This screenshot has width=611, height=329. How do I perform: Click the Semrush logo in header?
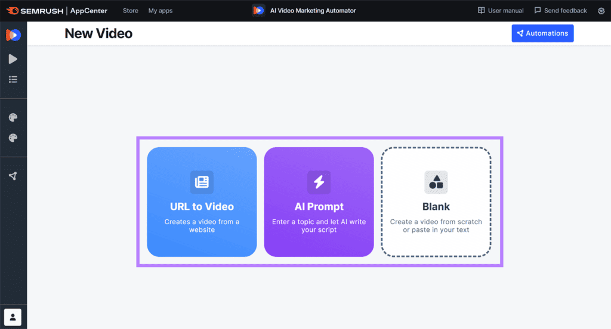tap(33, 11)
